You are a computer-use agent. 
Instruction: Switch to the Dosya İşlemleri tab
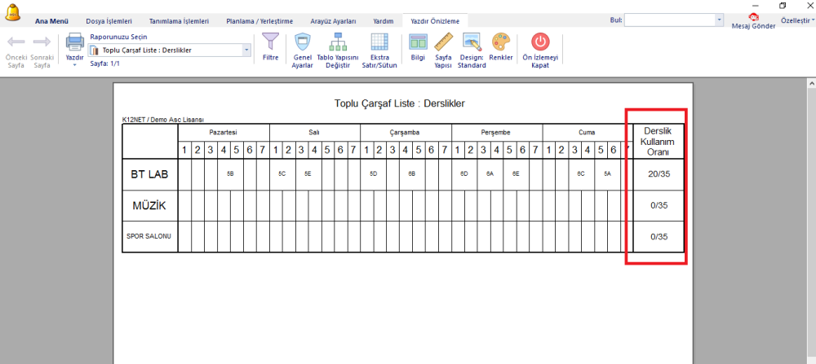pyautogui.click(x=109, y=21)
